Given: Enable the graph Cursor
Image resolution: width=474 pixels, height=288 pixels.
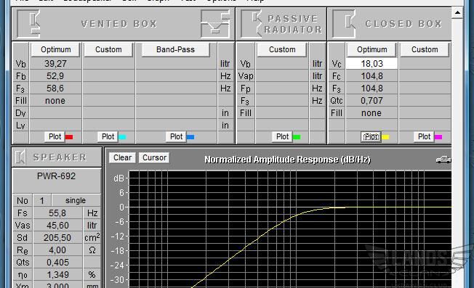Looking at the screenshot, I should (x=154, y=157).
